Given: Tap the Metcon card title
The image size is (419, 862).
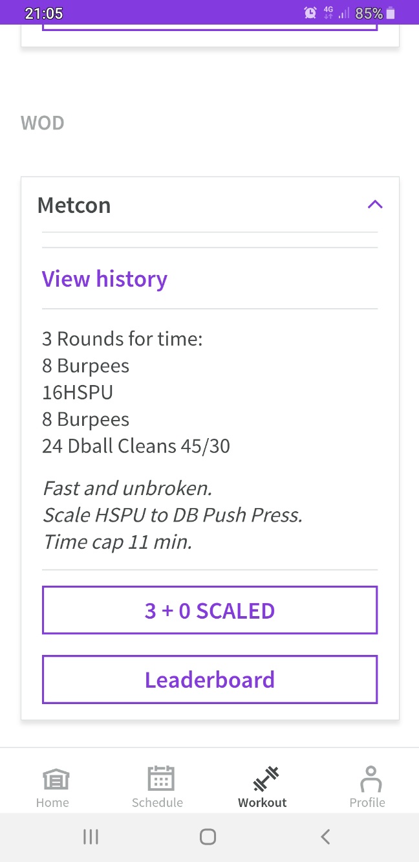Looking at the screenshot, I should (74, 206).
